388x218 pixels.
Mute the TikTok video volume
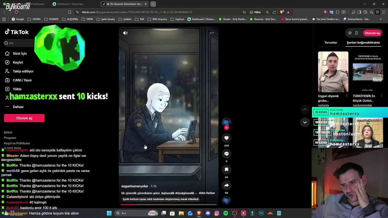tap(125, 33)
